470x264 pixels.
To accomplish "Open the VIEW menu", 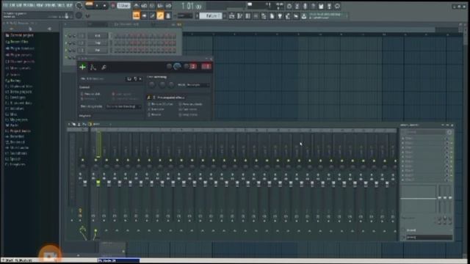I will click(x=40, y=5).
